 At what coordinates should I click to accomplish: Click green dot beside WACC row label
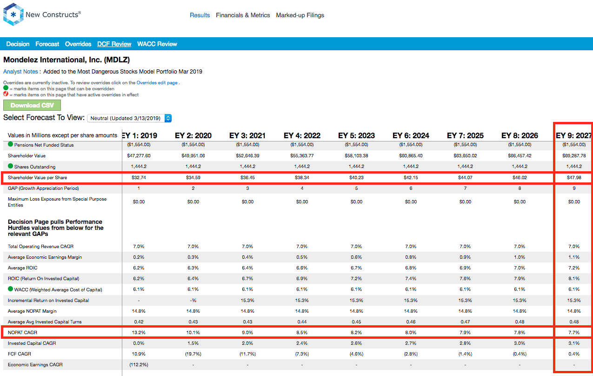11,289
